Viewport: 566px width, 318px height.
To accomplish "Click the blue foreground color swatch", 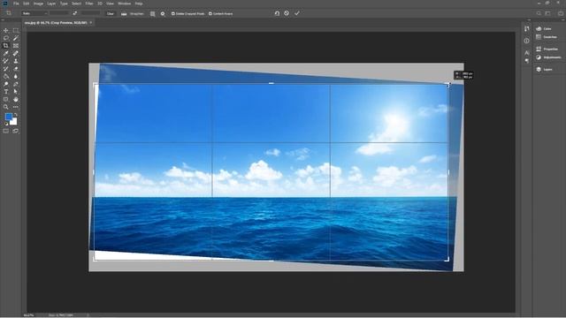I will pos(8,117).
